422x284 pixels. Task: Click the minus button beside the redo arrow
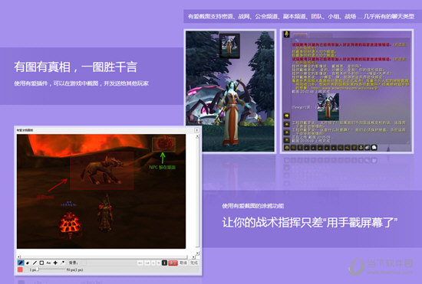153,263
